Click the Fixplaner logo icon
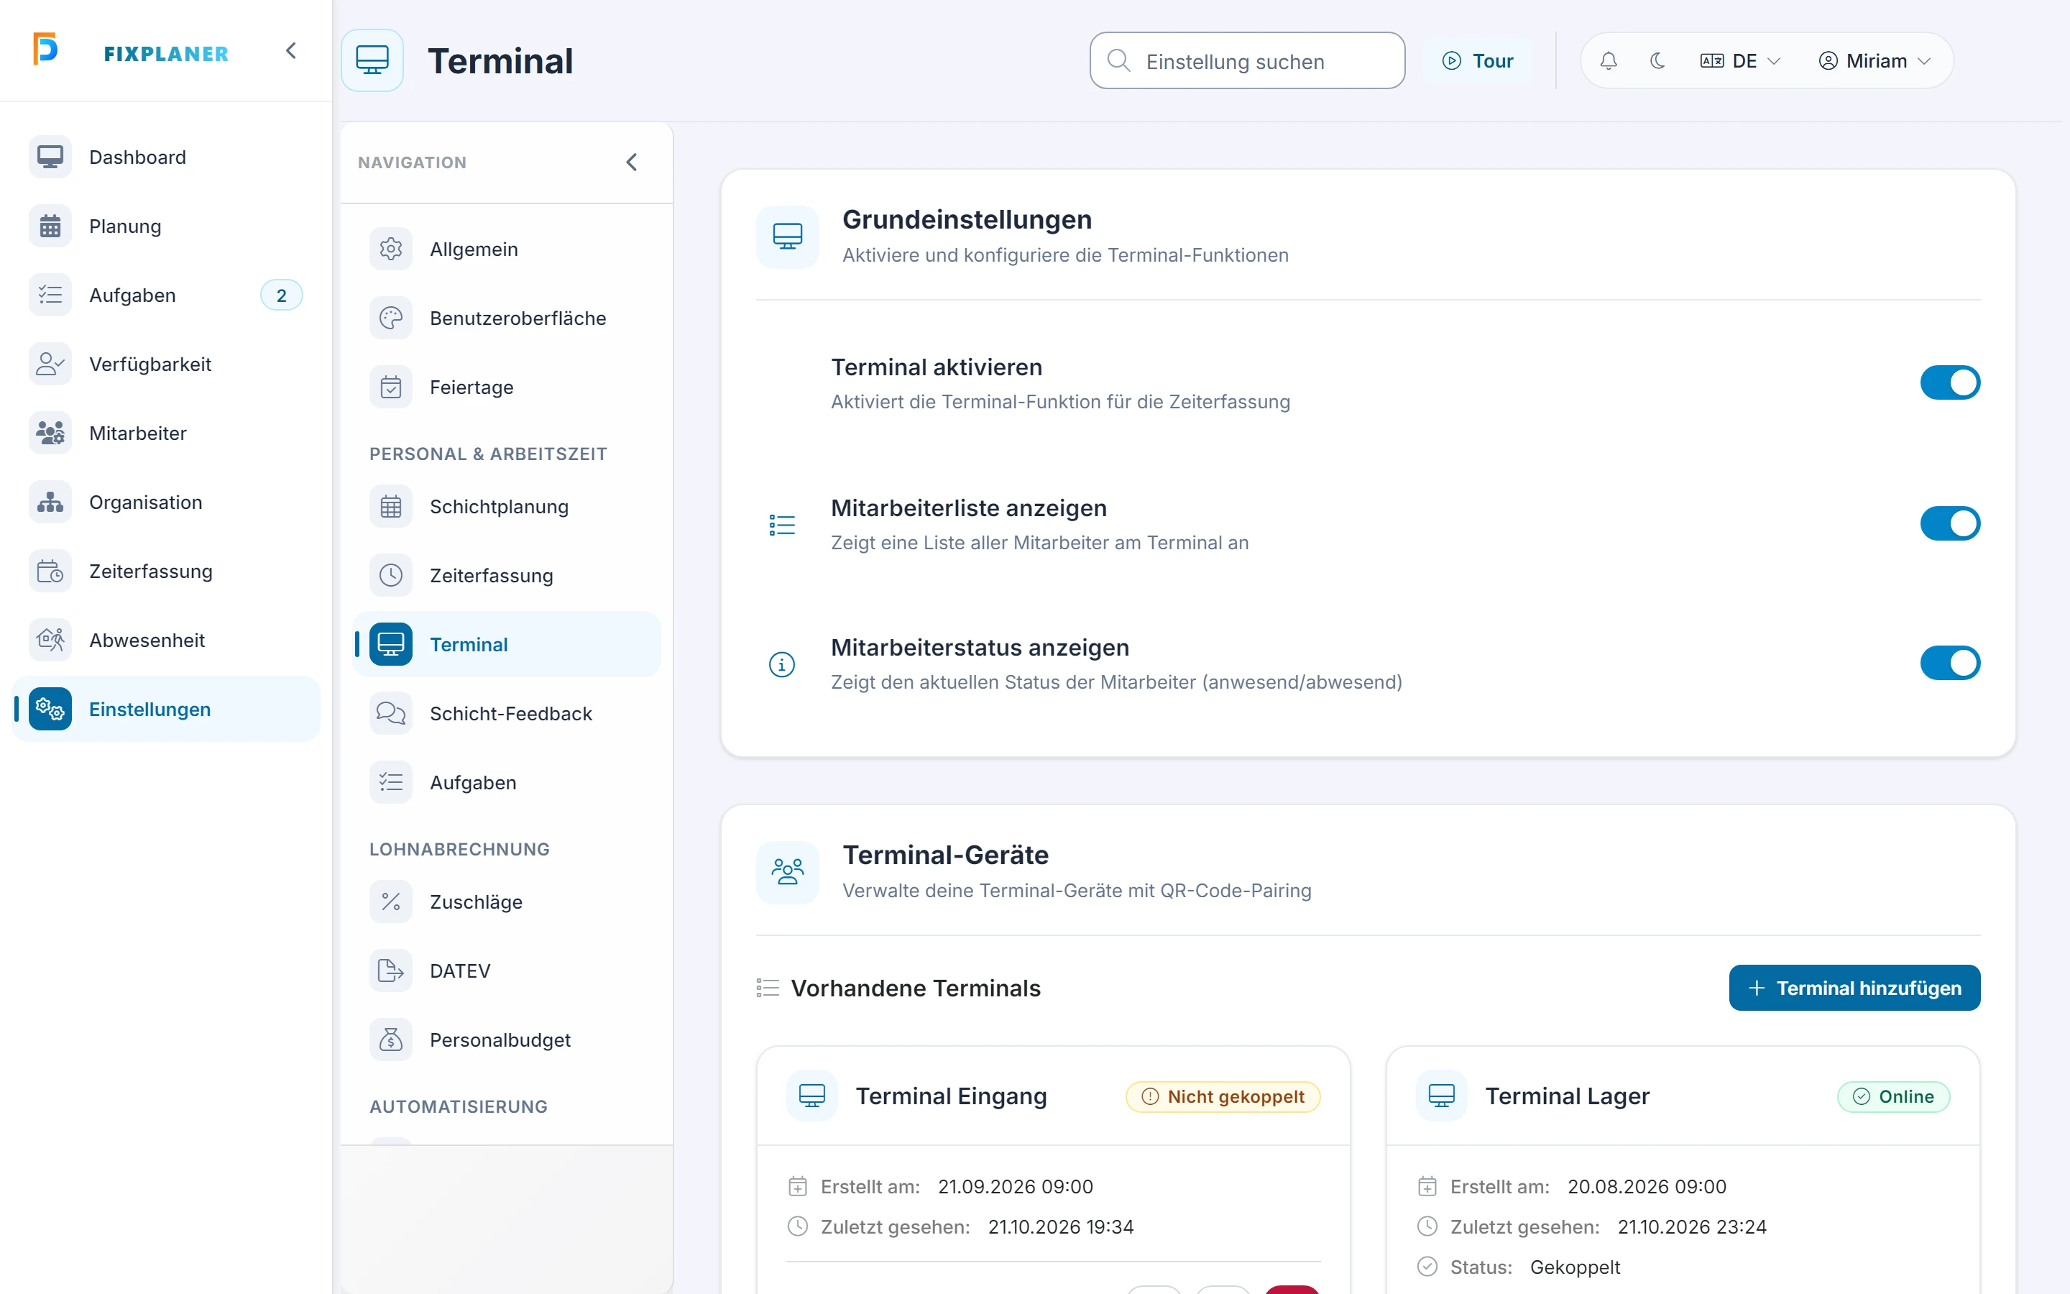This screenshot has height=1294, width=2070. tap(45, 49)
